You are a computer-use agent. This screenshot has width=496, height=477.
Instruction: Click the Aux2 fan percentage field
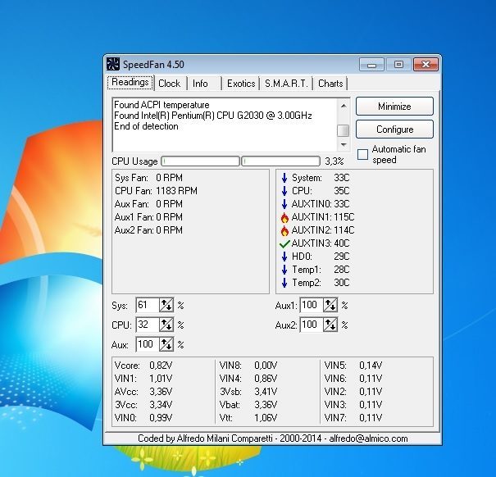click(x=312, y=325)
